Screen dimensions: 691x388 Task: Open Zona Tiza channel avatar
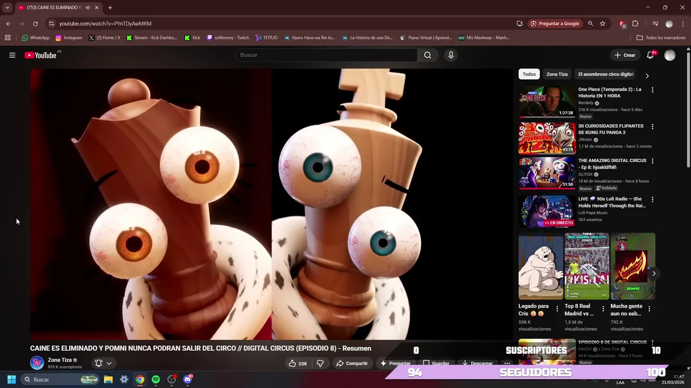(37, 363)
